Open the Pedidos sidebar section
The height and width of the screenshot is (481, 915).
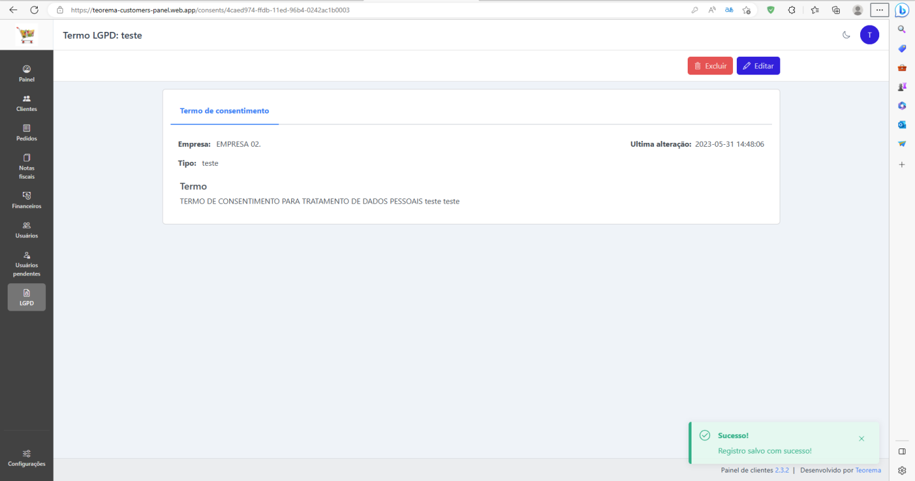26,133
